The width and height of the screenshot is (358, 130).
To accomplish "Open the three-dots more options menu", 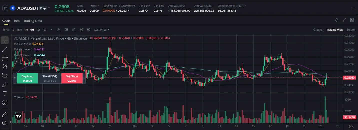I will point(353,8).
